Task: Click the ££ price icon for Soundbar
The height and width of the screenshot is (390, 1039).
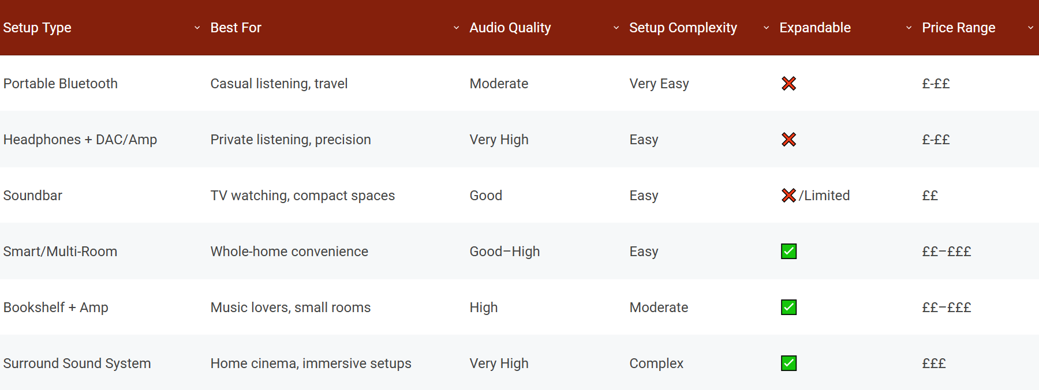Action: pos(930,195)
